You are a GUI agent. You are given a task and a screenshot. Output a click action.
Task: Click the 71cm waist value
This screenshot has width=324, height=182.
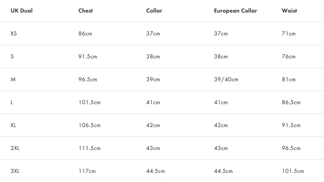(x=289, y=34)
